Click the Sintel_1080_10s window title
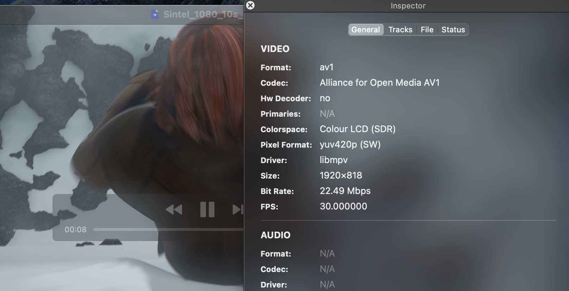 click(203, 14)
